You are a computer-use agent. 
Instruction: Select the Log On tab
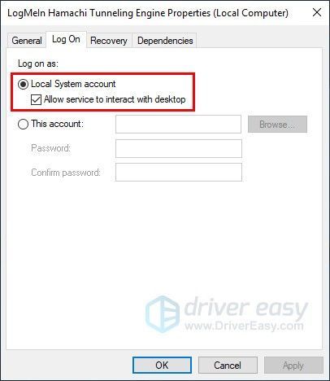tap(66, 40)
